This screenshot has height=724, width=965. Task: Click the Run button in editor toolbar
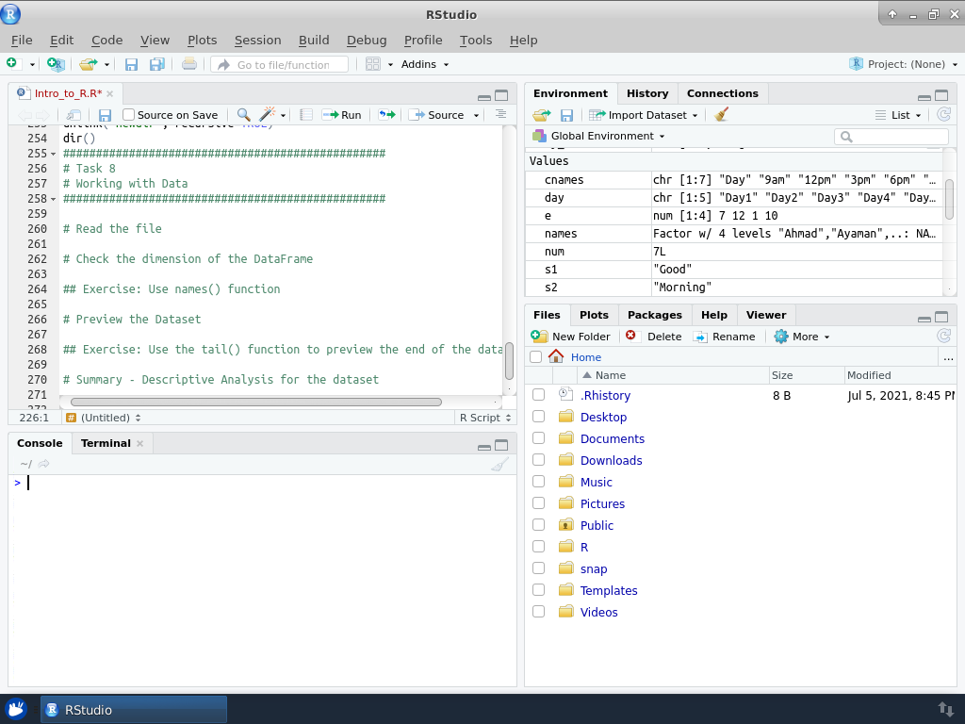point(342,115)
